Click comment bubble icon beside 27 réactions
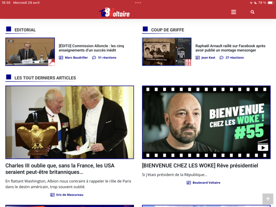276x207 pixels. [222, 57]
